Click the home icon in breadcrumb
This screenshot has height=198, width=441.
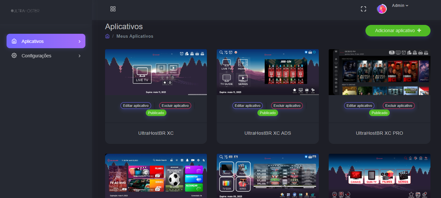(107, 36)
